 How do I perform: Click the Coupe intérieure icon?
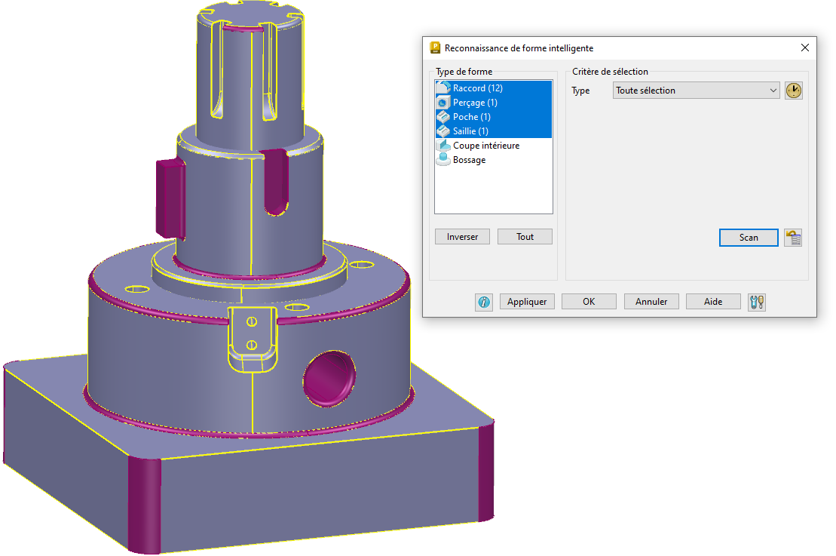[x=443, y=146]
